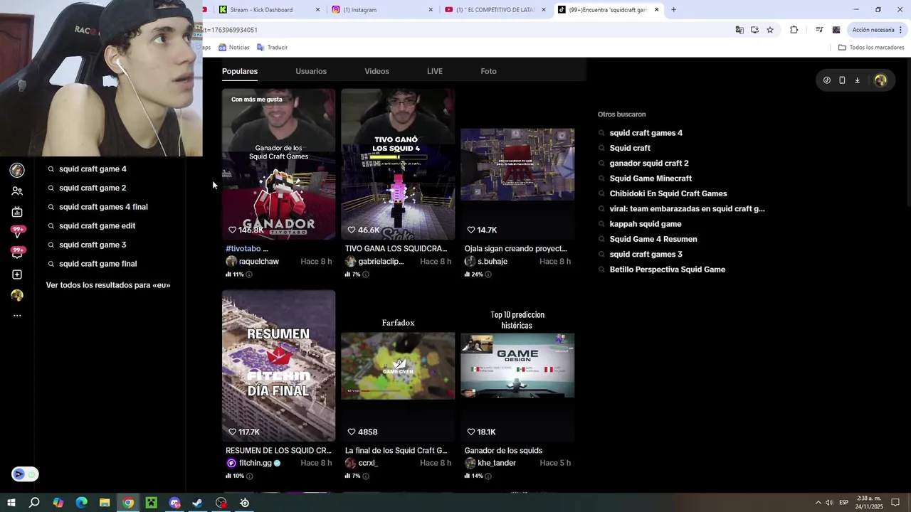Search Squid Game Minecraft suggestion
Viewport: 911px width, 512px height.
coord(651,178)
